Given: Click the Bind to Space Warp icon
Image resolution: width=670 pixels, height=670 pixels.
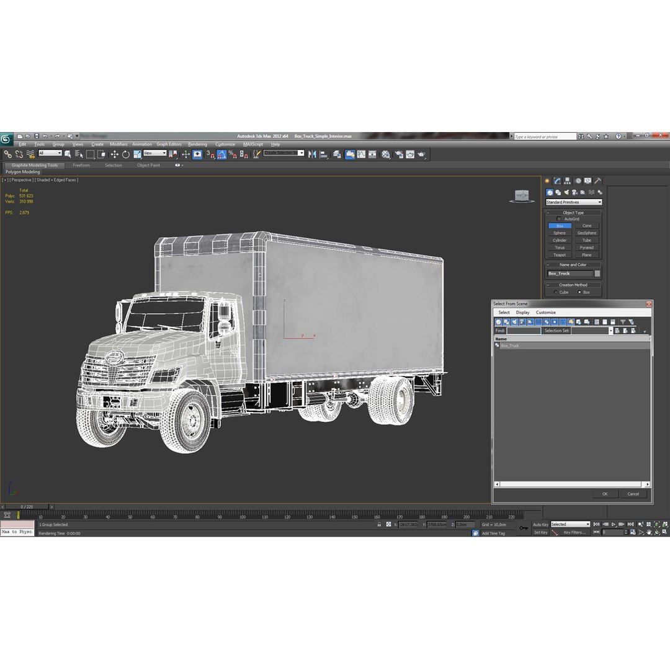Looking at the screenshot, I should (30, 154).
